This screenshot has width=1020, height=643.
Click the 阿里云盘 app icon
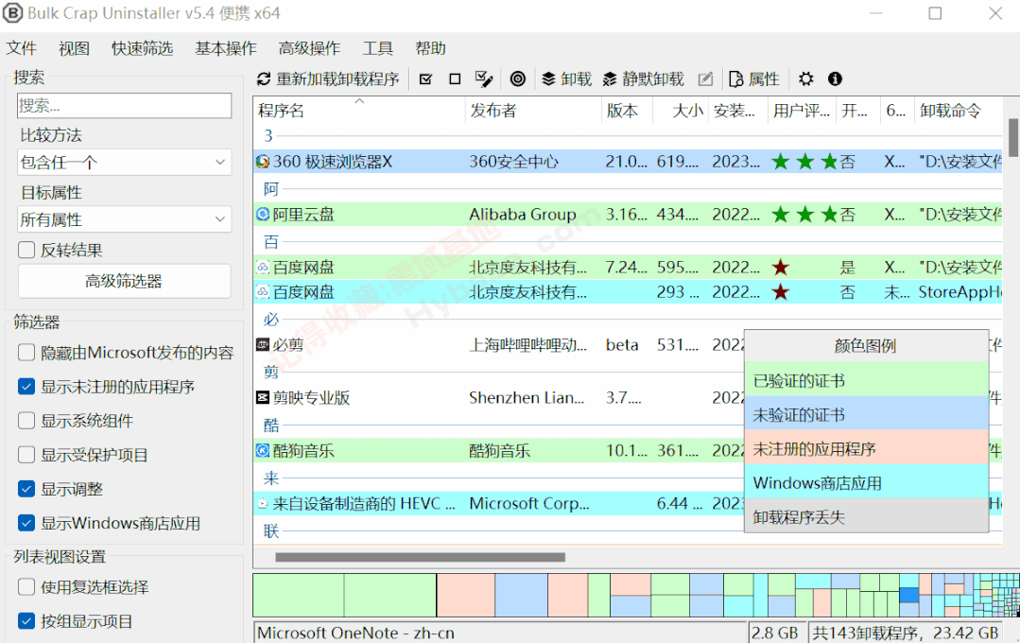click(x=263, y=214)
